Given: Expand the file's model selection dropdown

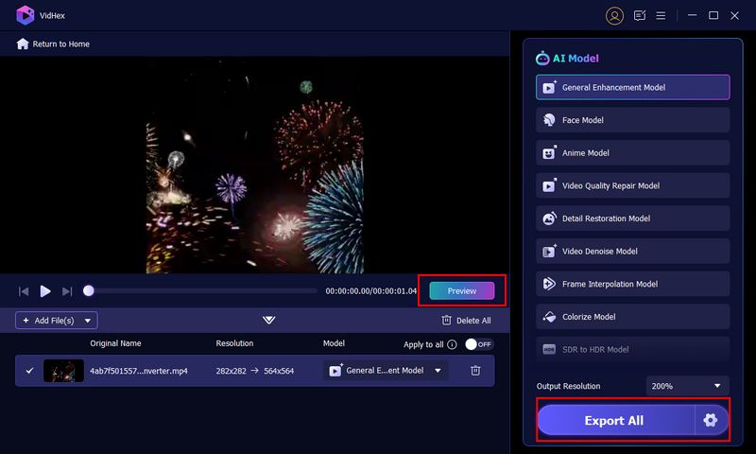Looking at the screenshot, I should (x=438, y=371).
